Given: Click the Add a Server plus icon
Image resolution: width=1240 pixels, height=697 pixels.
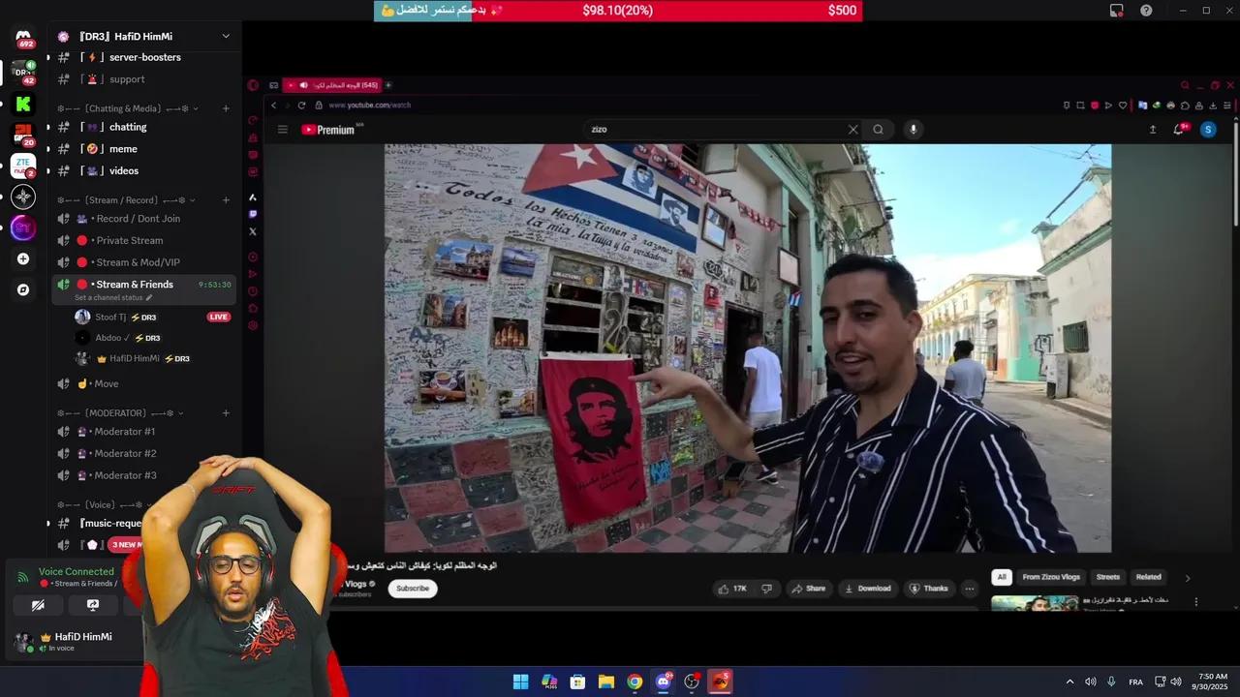Looking at the screenshot, I should pos(23,258).
